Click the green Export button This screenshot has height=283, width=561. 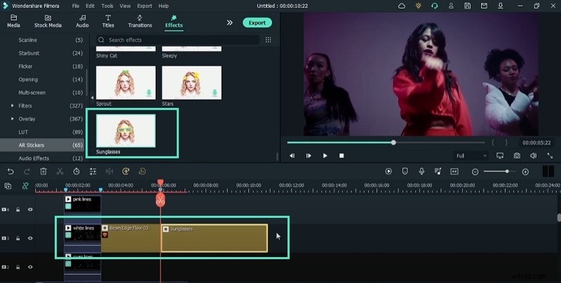(x=257, y=22)
